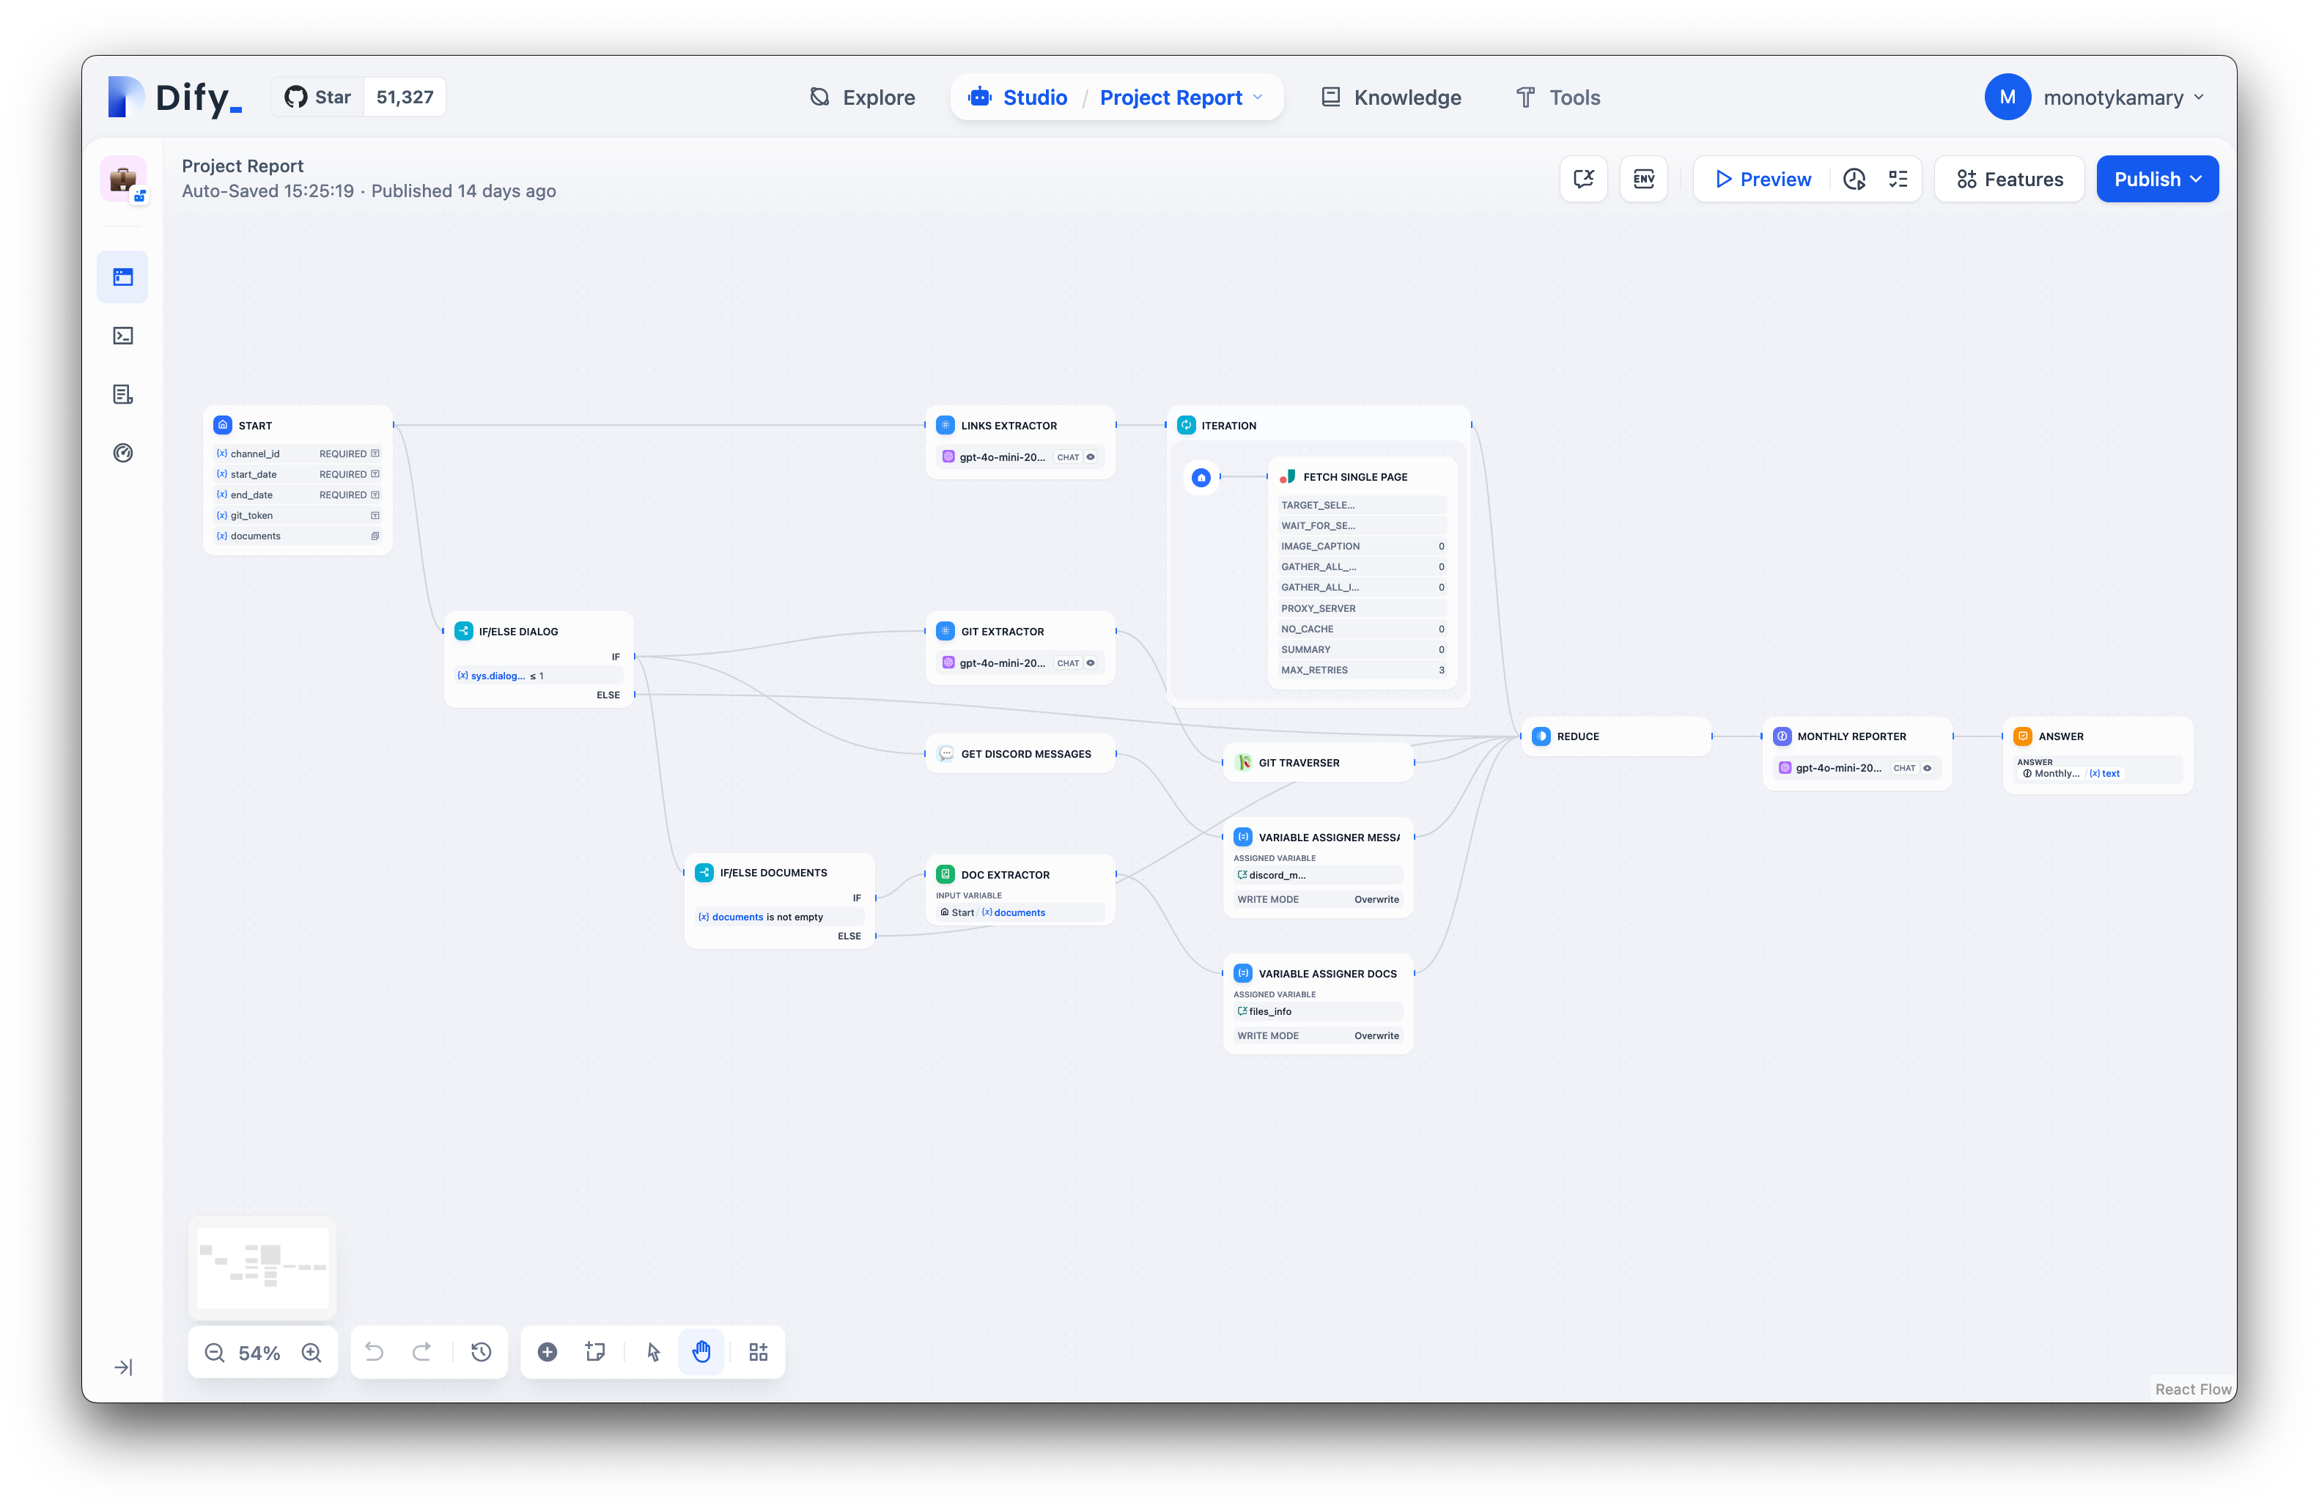Click the star count 51,327
2319x1511 pixels.
(405, 97)
